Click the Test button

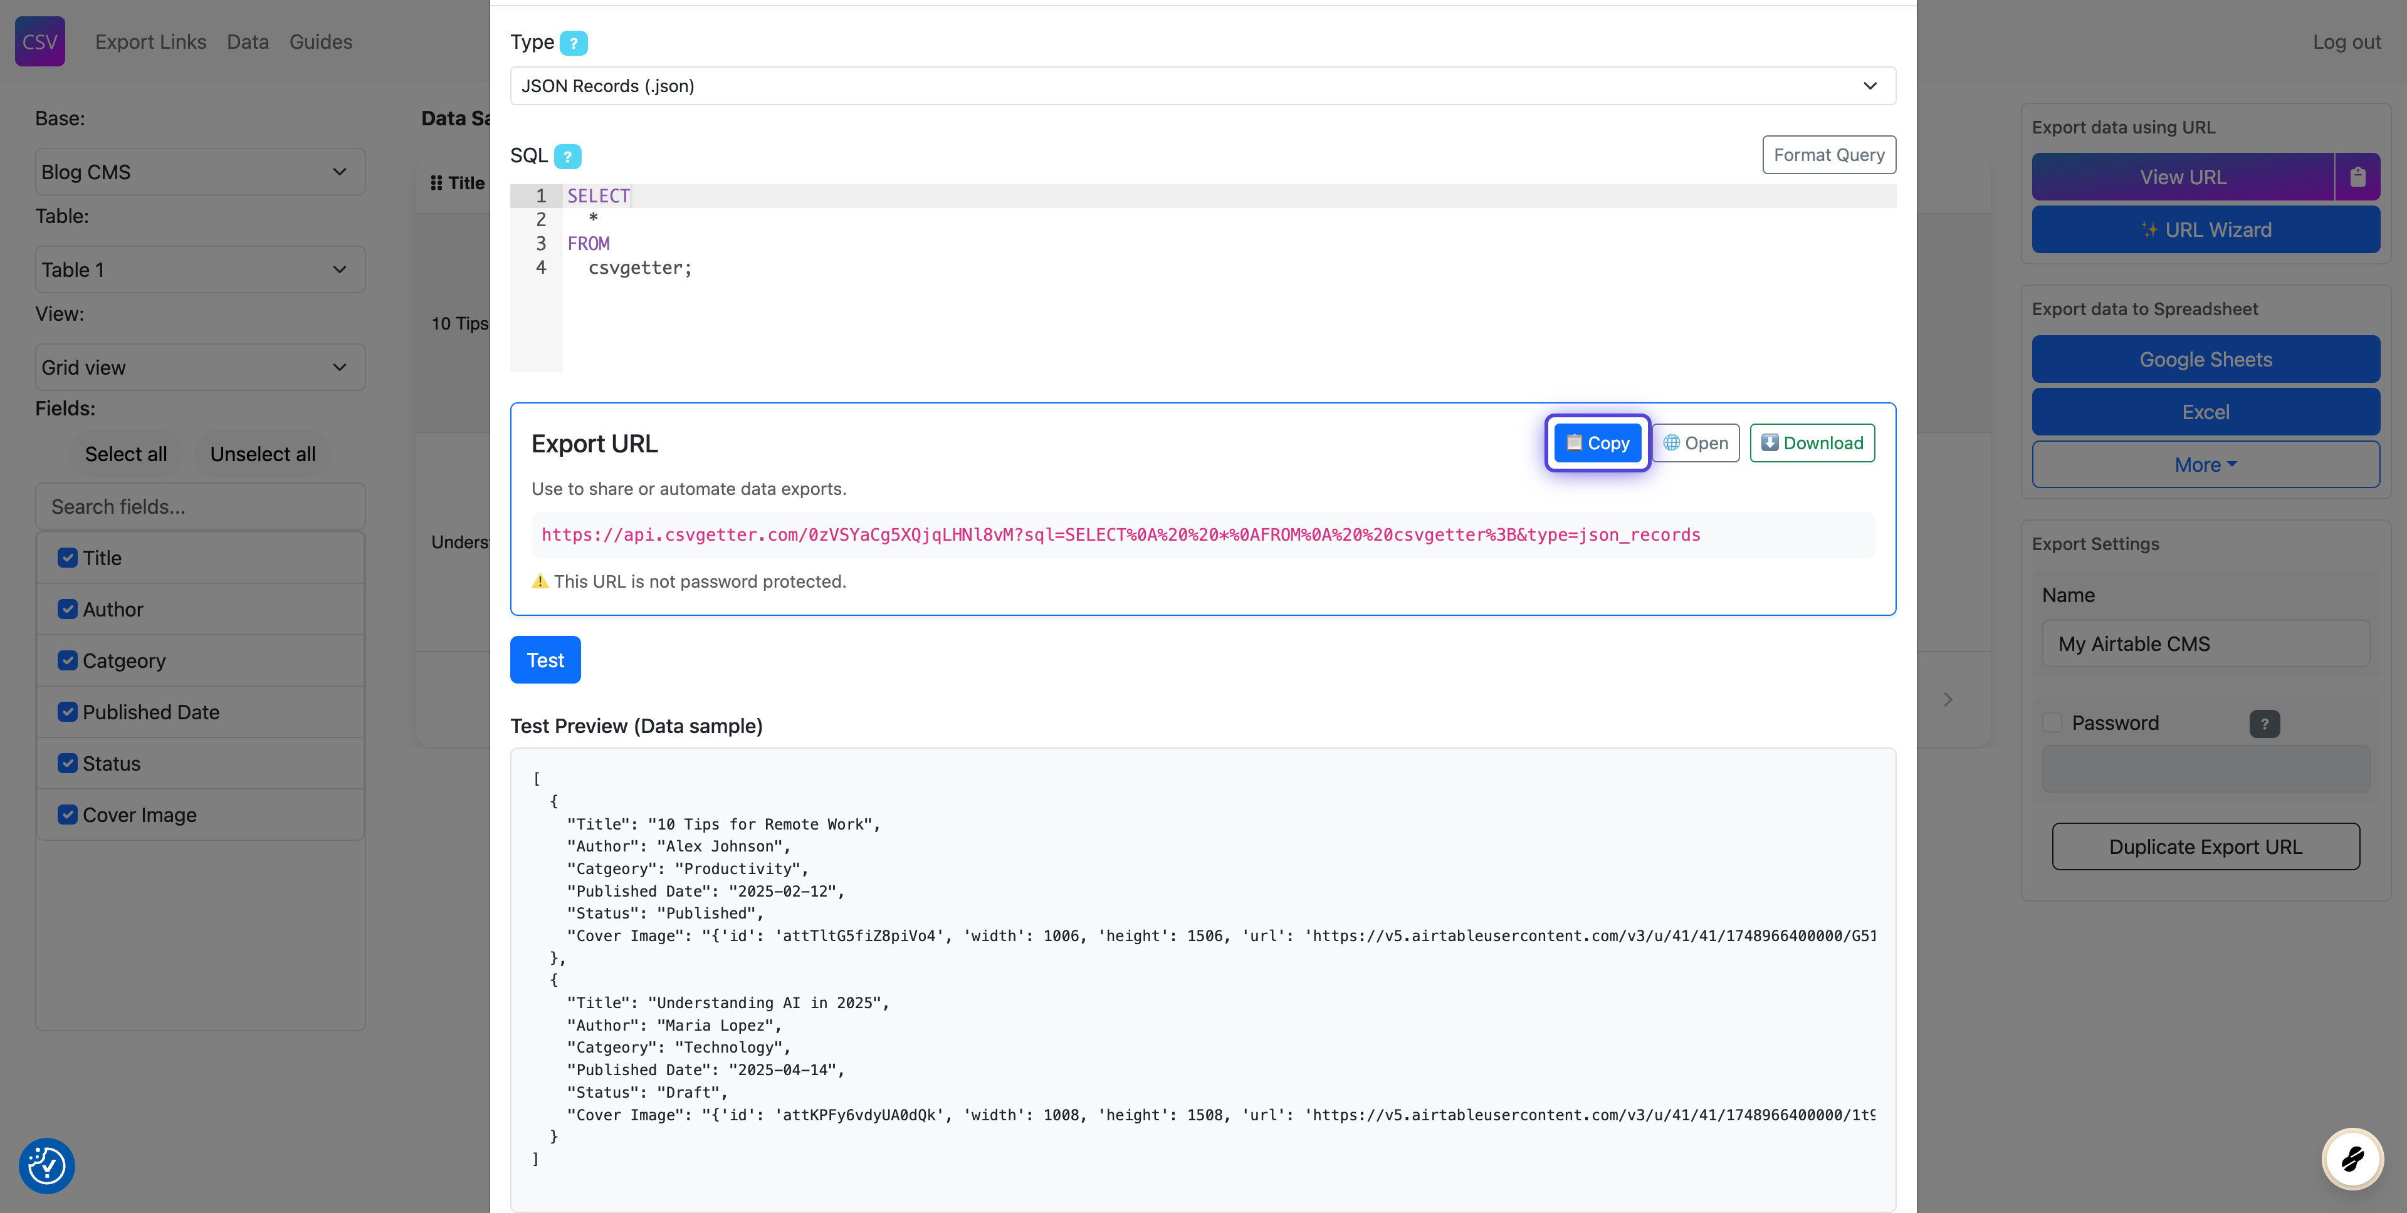click(545, 660)
